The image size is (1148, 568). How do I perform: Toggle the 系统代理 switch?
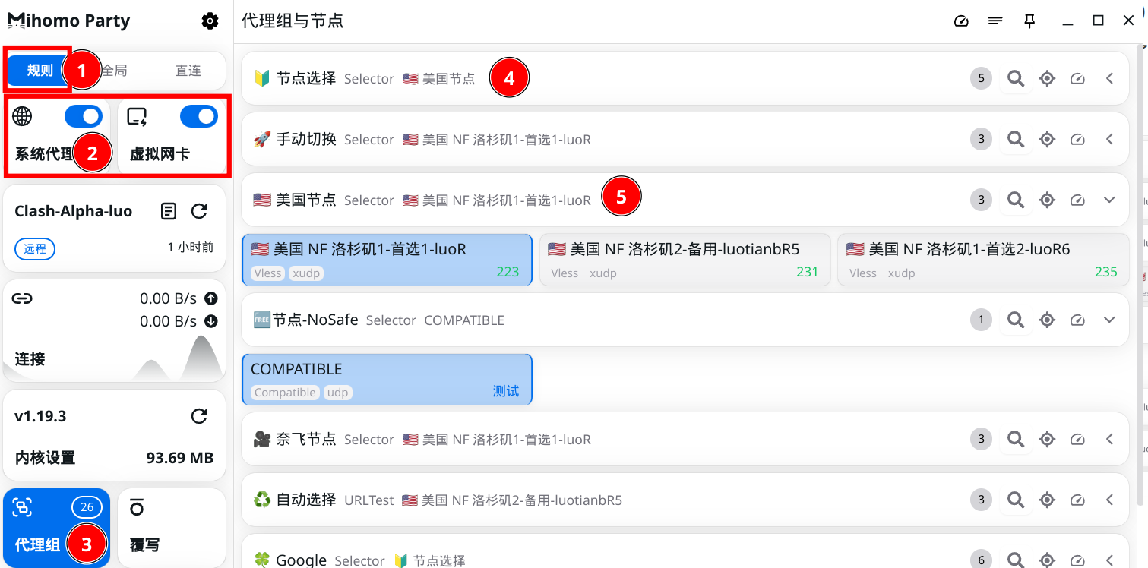coord(84,116)
